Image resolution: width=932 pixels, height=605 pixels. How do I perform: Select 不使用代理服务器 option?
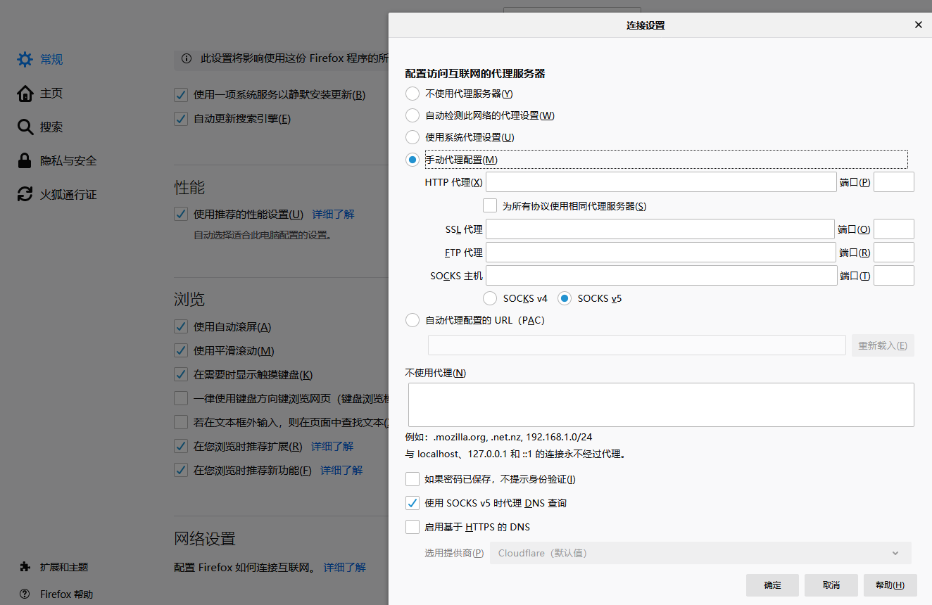click(412, 93)
